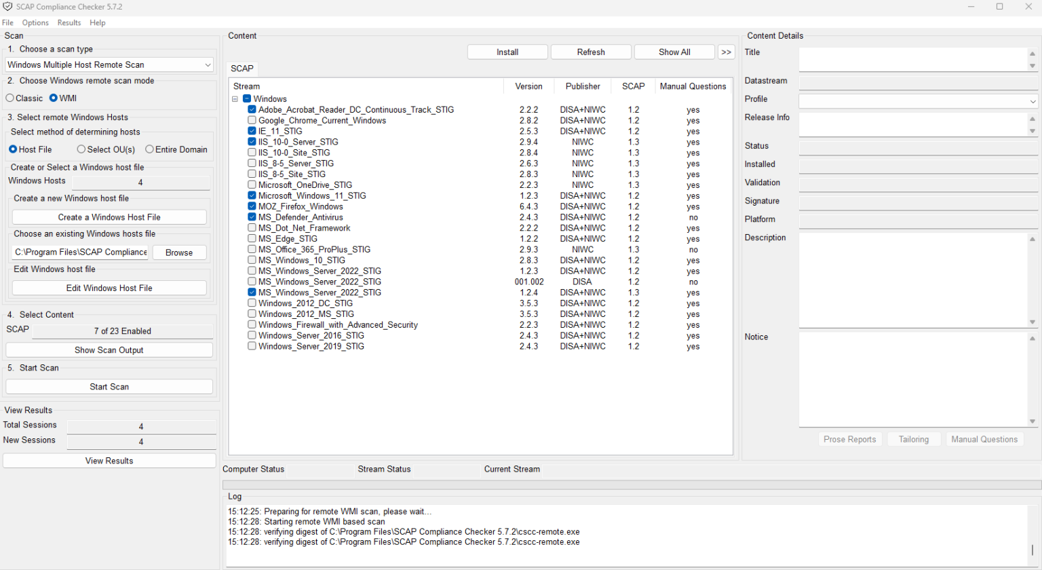Open the Options menu
The height and width of the screenshot is (570, 1042).
[35, 23]
